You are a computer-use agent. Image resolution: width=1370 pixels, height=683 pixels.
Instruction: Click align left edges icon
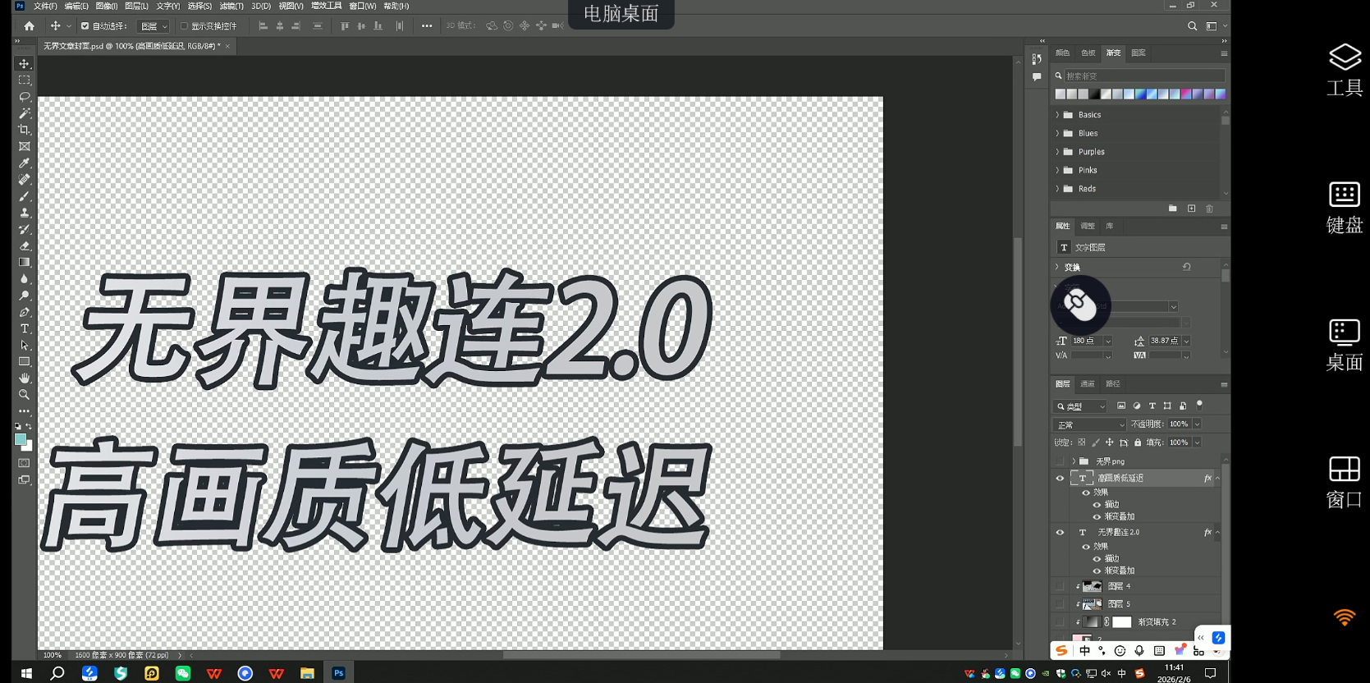(263, 26)
